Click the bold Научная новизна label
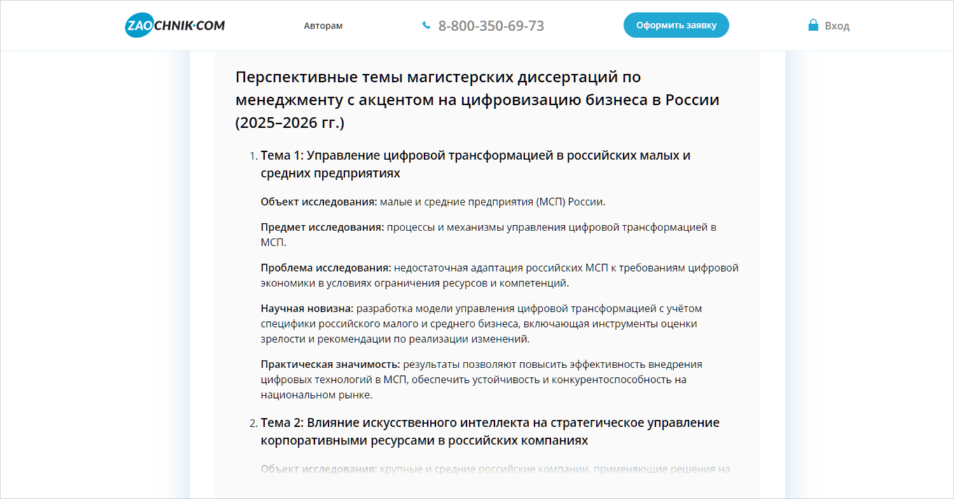The height and width of the screenshot is (499, 954). tap(307, 309)
